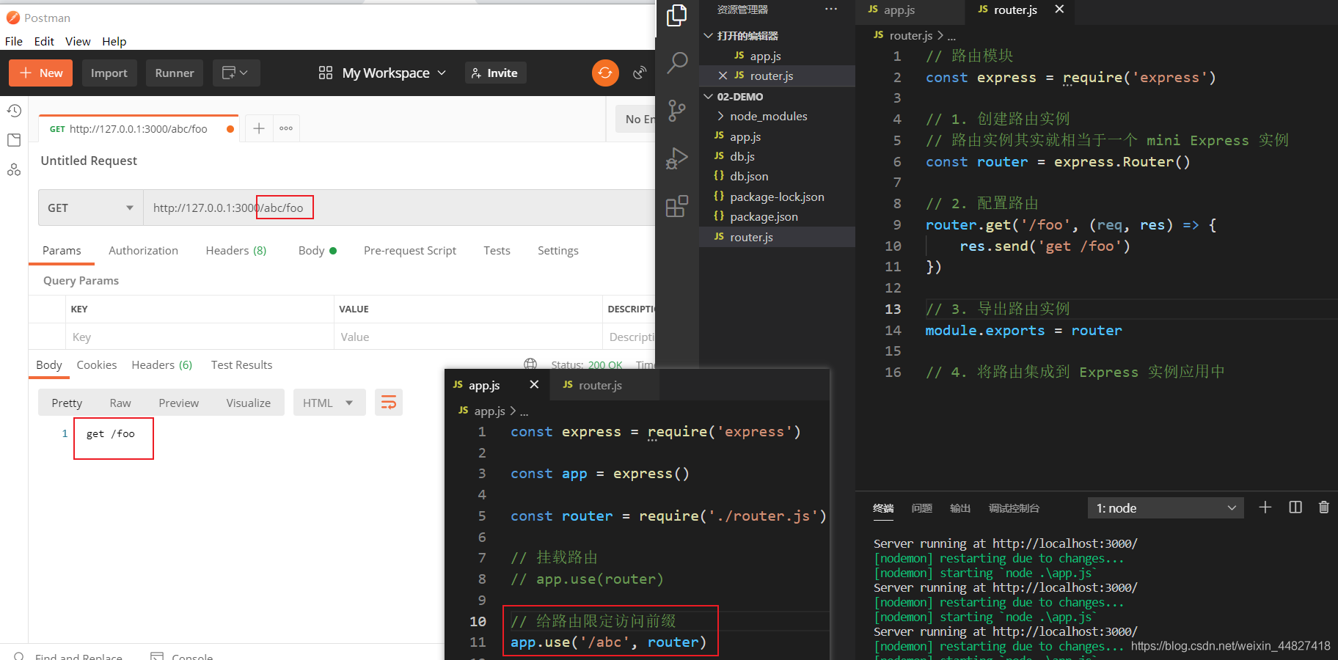Open new window dropdown in Postman toolbar
The image size is (1338, 660).
[236, 73]
